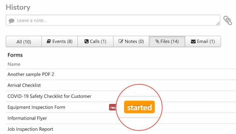Screen dimensions: 236x134
Task: Click the orange started status badge
Action: coord(139,107)
